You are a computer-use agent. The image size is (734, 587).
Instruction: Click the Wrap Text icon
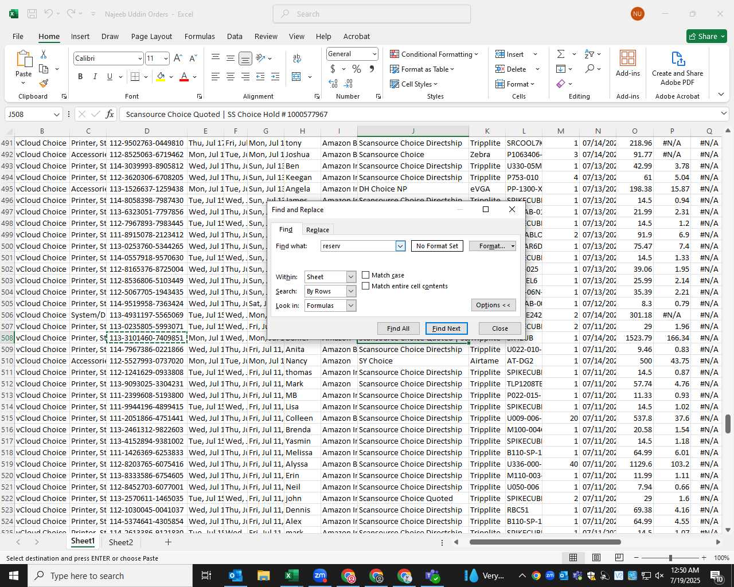coord(297,58)
